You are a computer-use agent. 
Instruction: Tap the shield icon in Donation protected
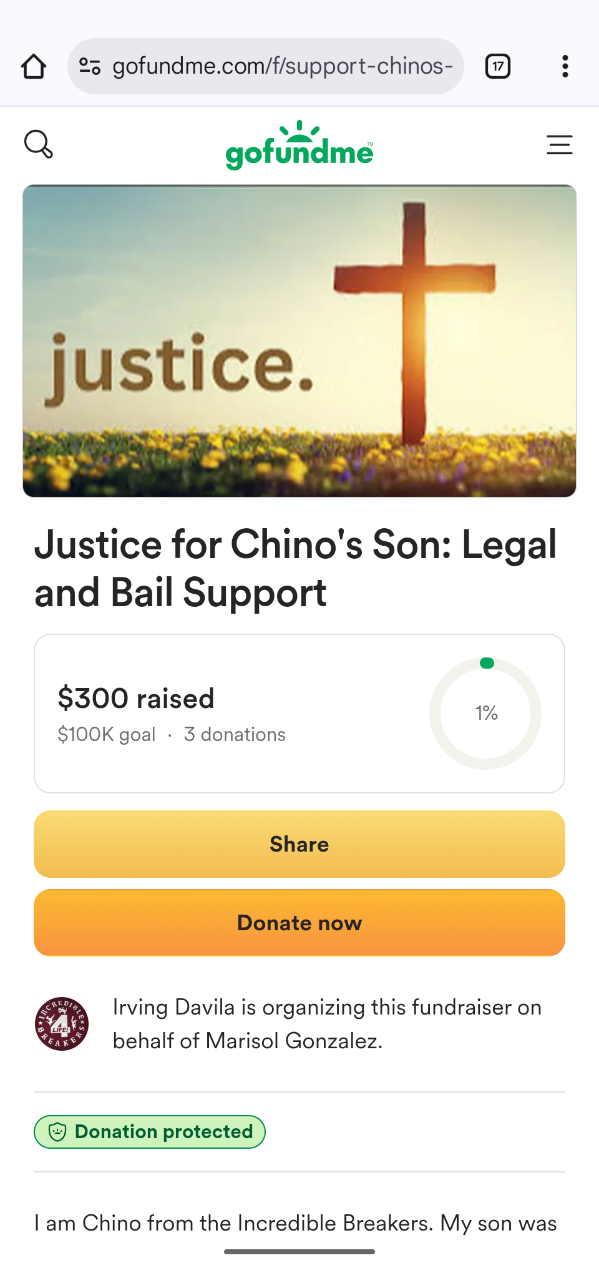pyautogui.click(x=57, y=1132)
